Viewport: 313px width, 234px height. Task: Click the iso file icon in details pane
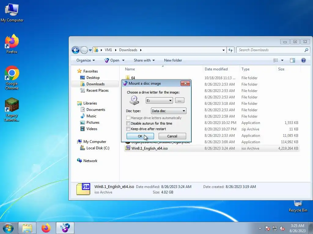pyautogui.click(x=83, y=189)
